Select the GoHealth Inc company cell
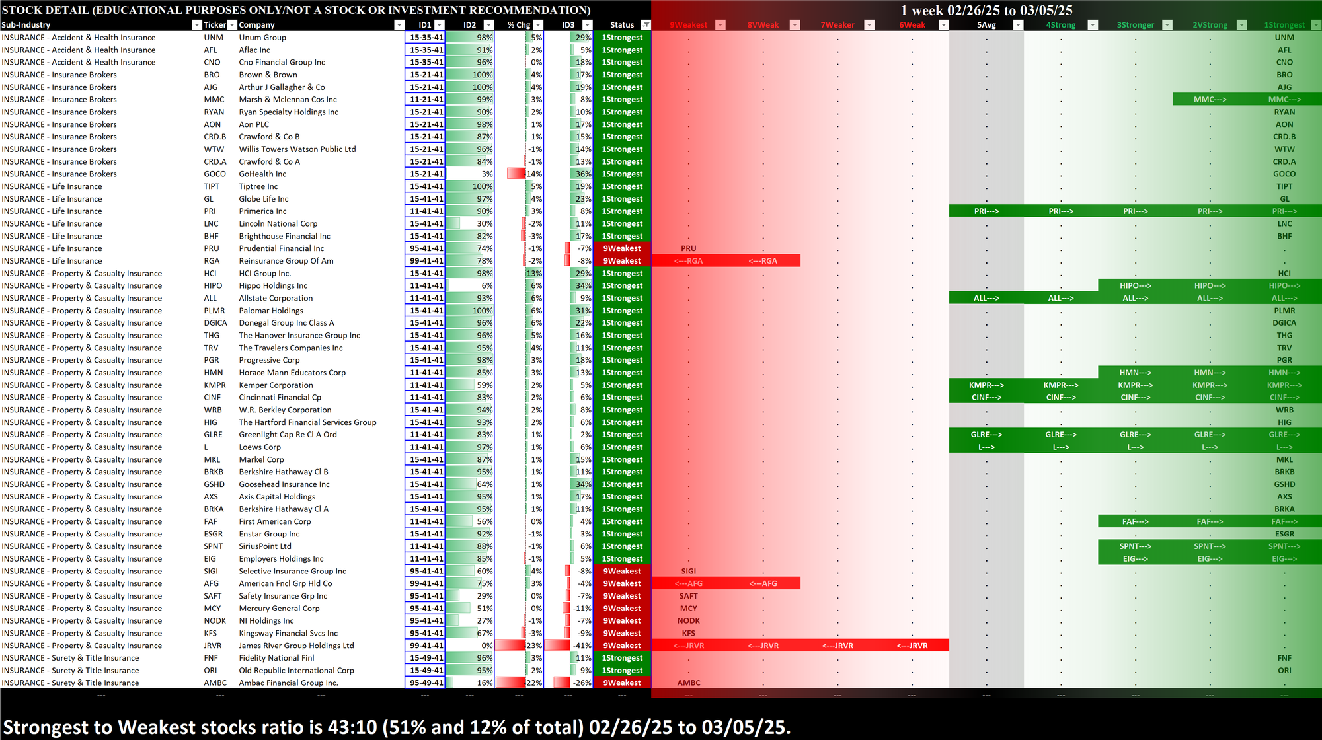The width and height of the screenshot is (1322, 740). click(x=262, y=174)
